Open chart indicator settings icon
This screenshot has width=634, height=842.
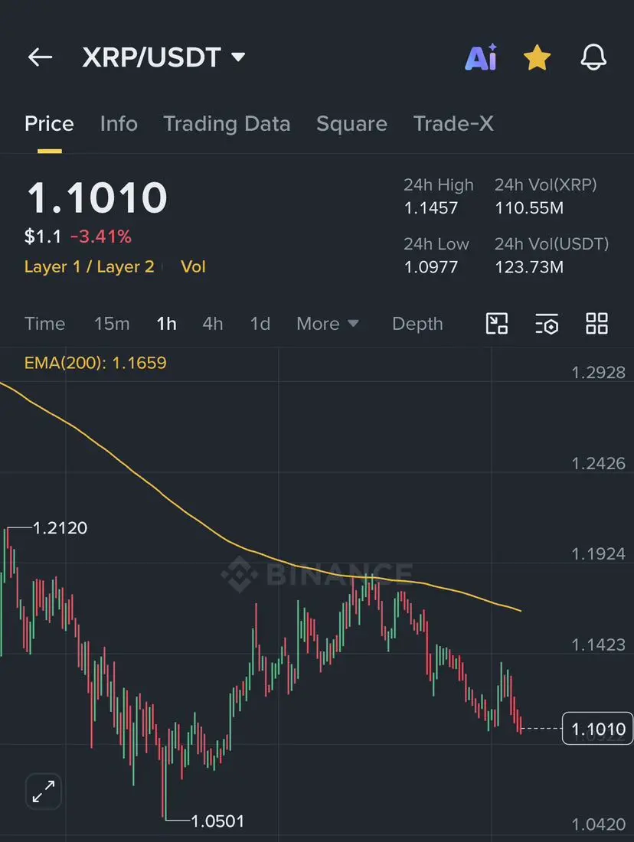pos(547,324)
